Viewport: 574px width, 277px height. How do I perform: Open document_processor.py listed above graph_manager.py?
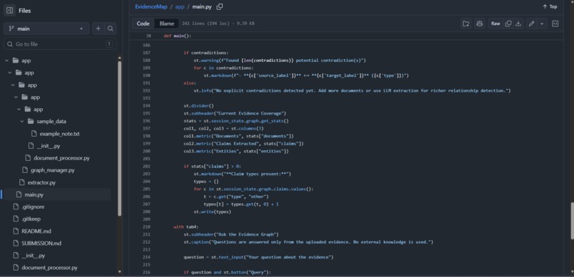tap(61, 158)
